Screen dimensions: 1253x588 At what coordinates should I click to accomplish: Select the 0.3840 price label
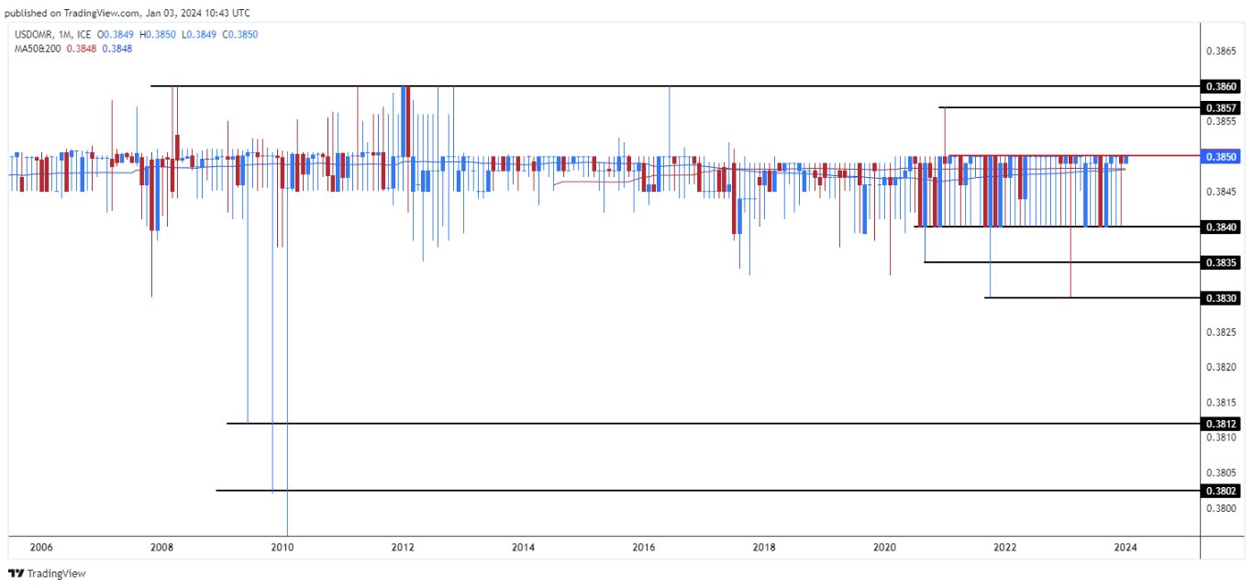pyautogui.click(x=1223, y=227)
